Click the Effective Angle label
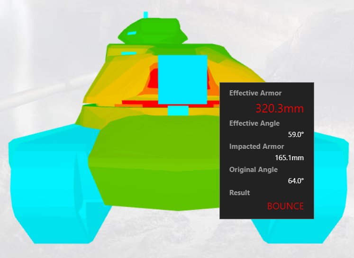The width and height of the screenshot is (354, 258). [254, 123]
